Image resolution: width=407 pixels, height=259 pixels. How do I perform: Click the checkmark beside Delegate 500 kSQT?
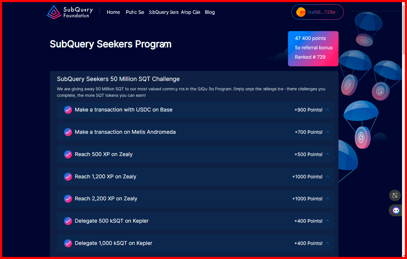[x=68, y=221]
